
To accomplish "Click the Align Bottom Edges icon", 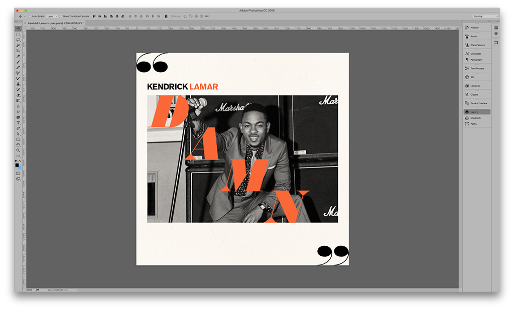I will tap(105, 16).
